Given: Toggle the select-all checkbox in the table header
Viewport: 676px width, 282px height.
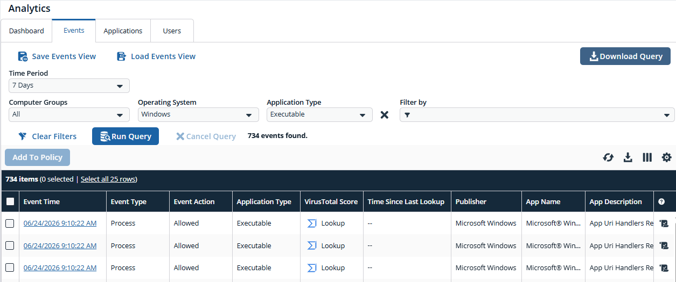Looking at the screenshot, I should pos(10,202).
